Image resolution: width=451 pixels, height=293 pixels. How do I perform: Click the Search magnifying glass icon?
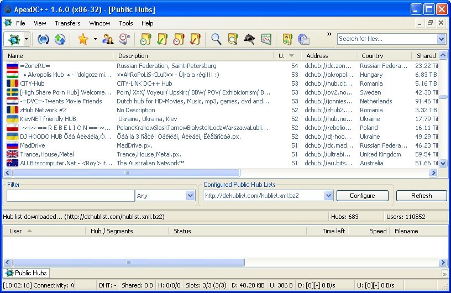(216, 39)
